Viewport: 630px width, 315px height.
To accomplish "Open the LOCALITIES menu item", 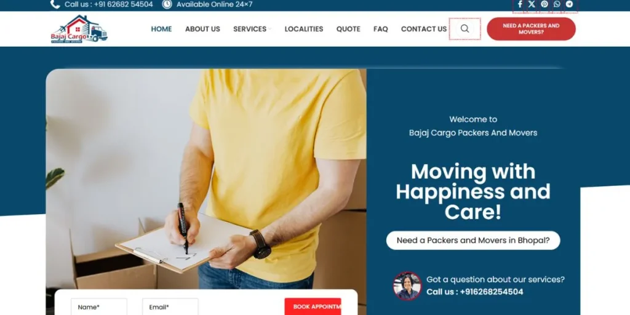I will [304, 29].
